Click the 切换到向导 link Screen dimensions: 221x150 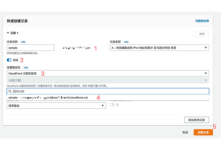(x=202, y=21)
